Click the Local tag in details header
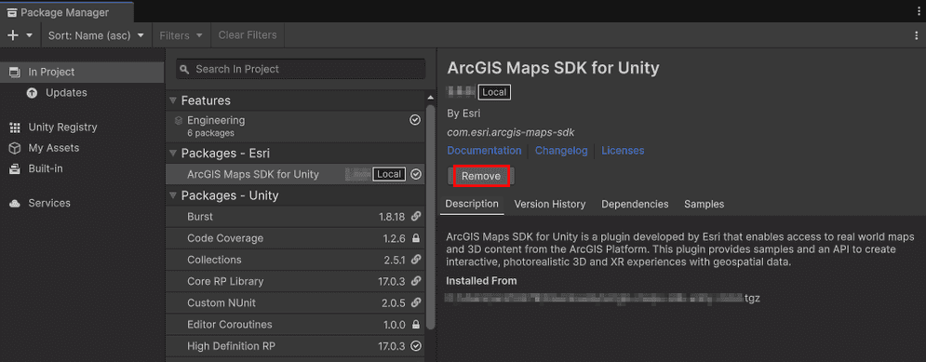This screenshot has height=362, width=926. (494, 92)
